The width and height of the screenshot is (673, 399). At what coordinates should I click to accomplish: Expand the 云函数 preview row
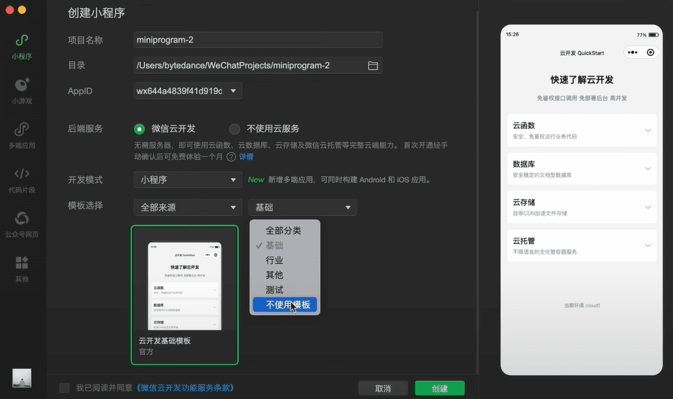click(x=582, y=130)
